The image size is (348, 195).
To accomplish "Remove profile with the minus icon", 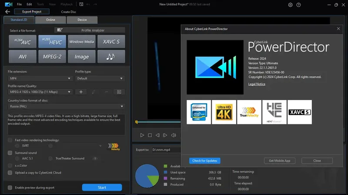I will point(106,92).
